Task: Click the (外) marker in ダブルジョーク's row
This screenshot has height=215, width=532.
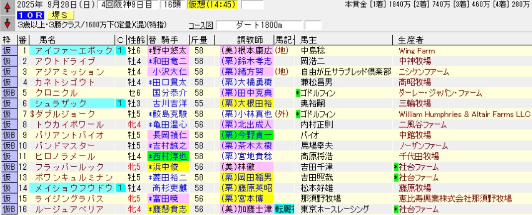Action: 282,113
